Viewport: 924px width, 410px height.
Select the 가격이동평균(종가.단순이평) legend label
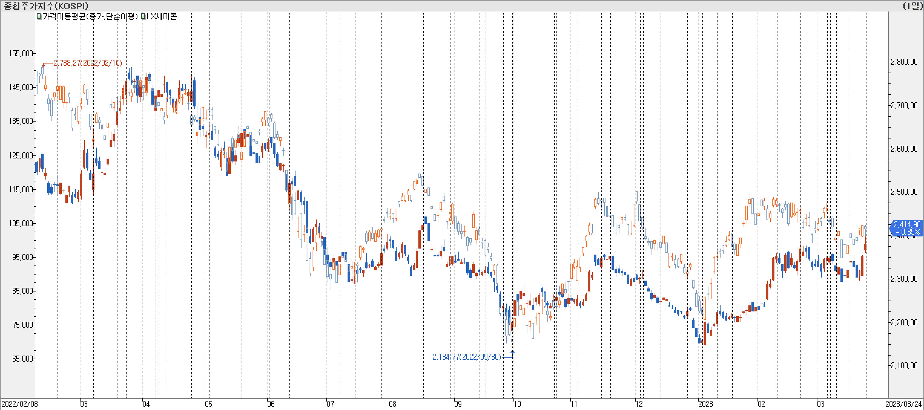[90, 16]
